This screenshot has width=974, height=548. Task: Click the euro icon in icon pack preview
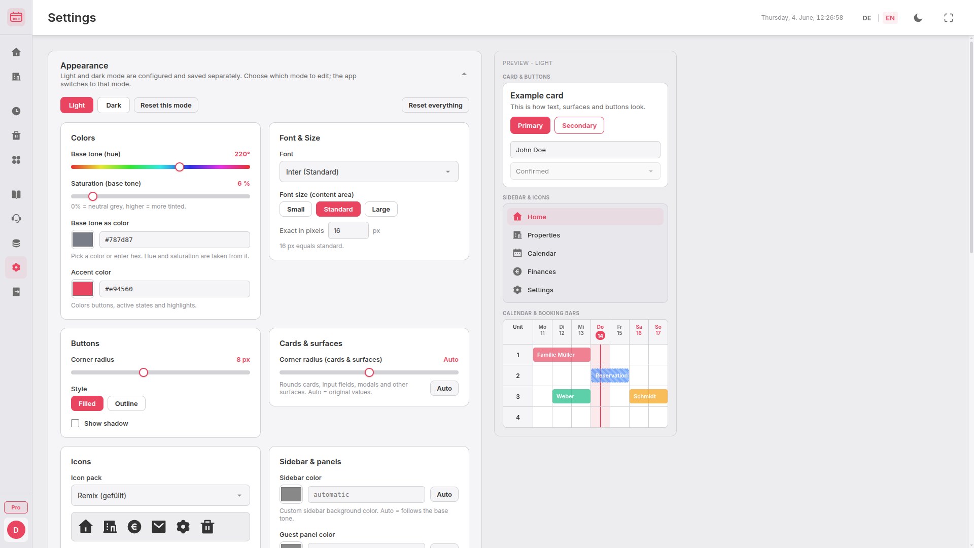pyautogui.click(x=134, y=527)
